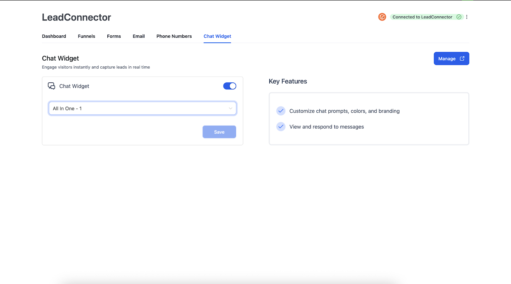Click the LeadConnector page title
511x284 pixels.
tap(76, 17)
